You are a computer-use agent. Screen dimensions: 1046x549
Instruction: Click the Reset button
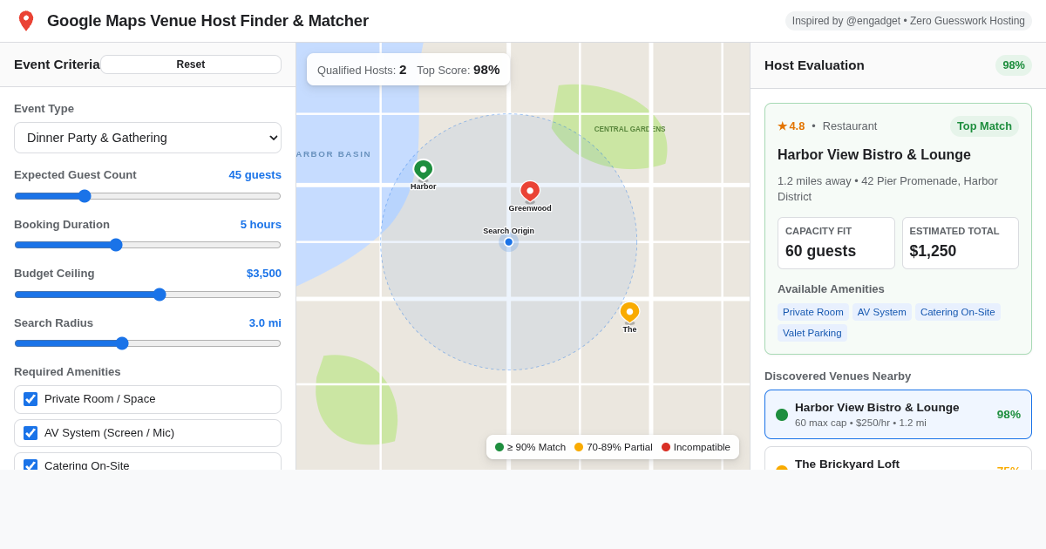[191, 64]
